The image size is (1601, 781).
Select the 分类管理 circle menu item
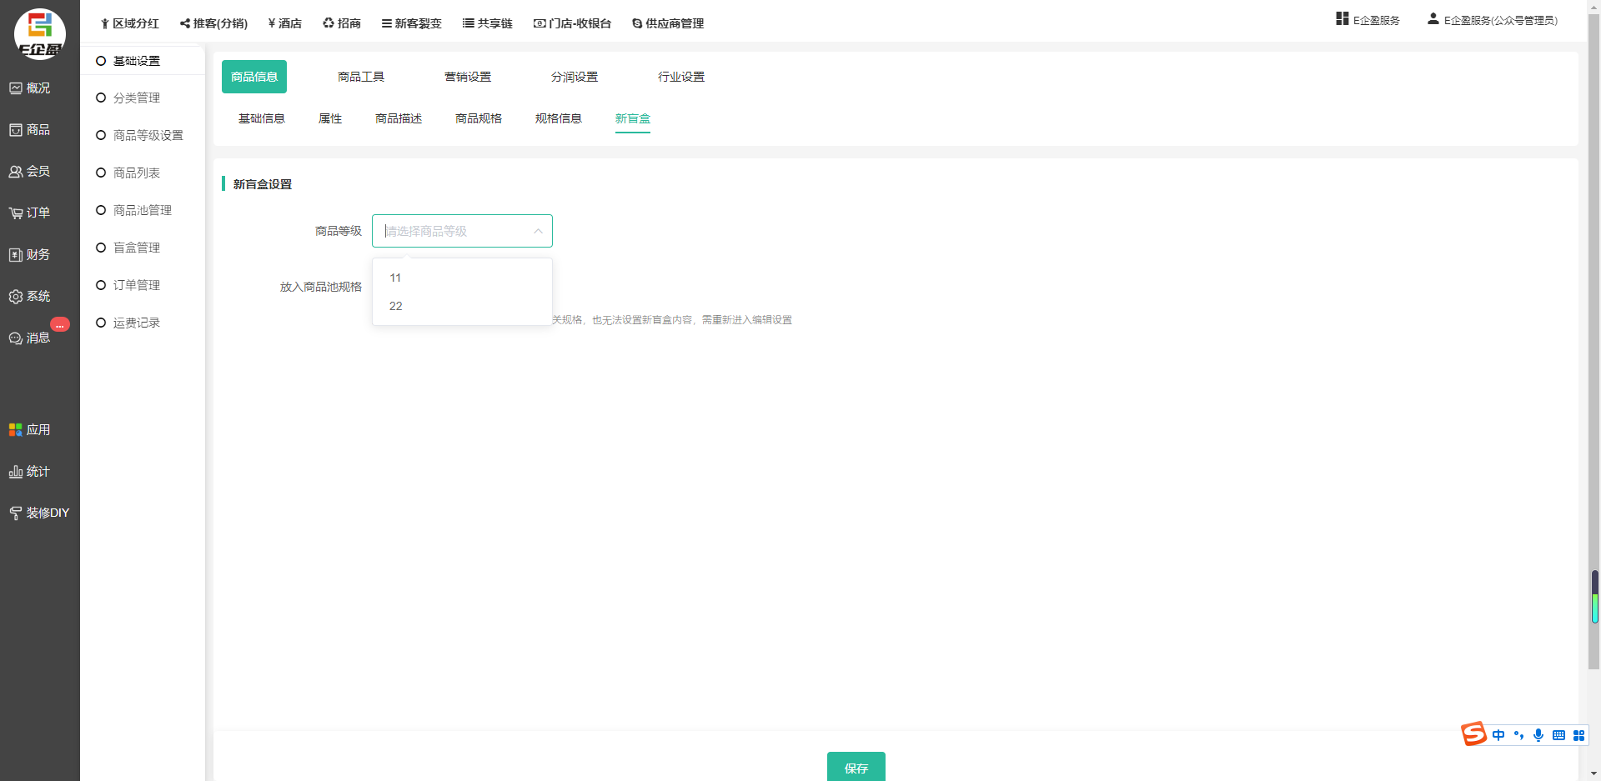click(101, 98)
